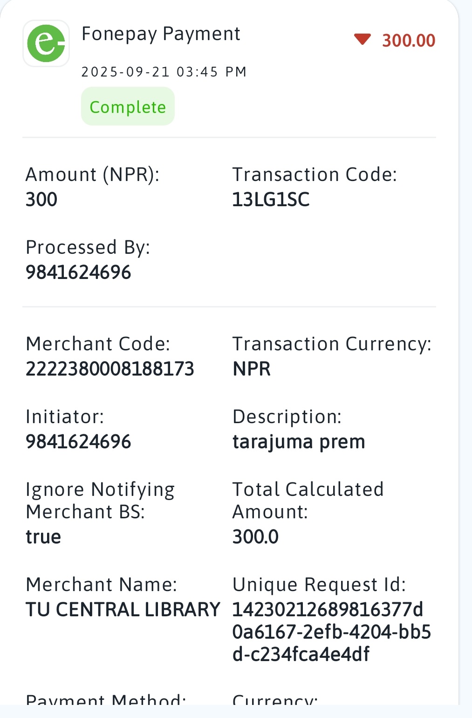Tap the Transaction Currency NPR value
The image size is (472, 718).
pos(252,369)
